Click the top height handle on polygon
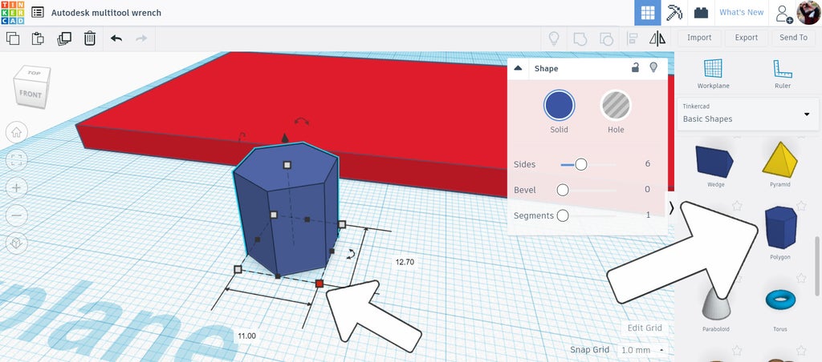The height and width of the screenshot is (362, 822). pyautogui.click(x=287, y=165)
